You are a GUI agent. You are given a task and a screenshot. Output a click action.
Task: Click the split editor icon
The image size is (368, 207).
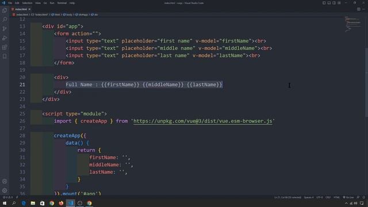click(359, 9)
